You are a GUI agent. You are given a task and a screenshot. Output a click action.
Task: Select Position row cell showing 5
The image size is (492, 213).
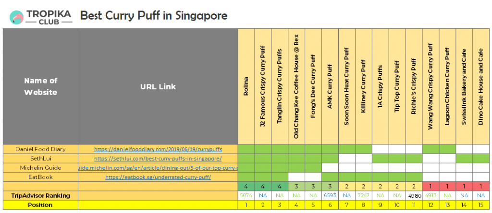point(313,205)
